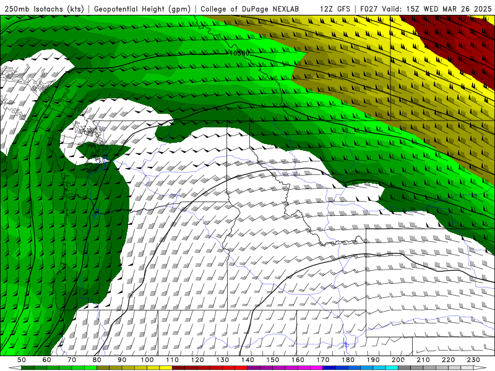Pick the magenta swatch just before 170

(317, 367)
